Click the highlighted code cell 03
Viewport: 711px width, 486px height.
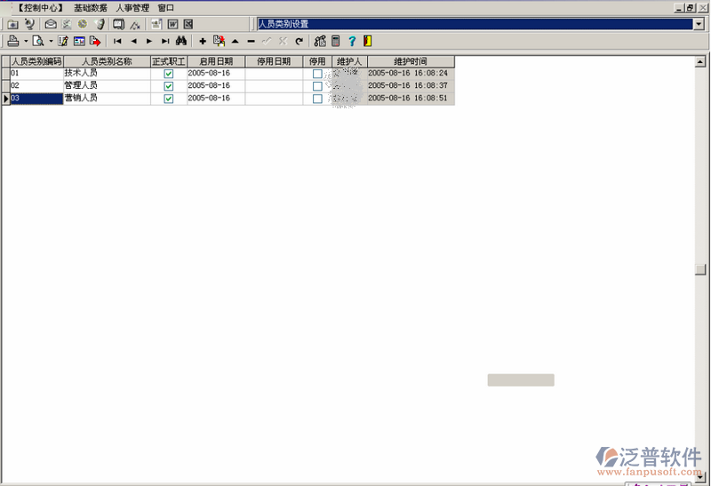pos(36,99)
